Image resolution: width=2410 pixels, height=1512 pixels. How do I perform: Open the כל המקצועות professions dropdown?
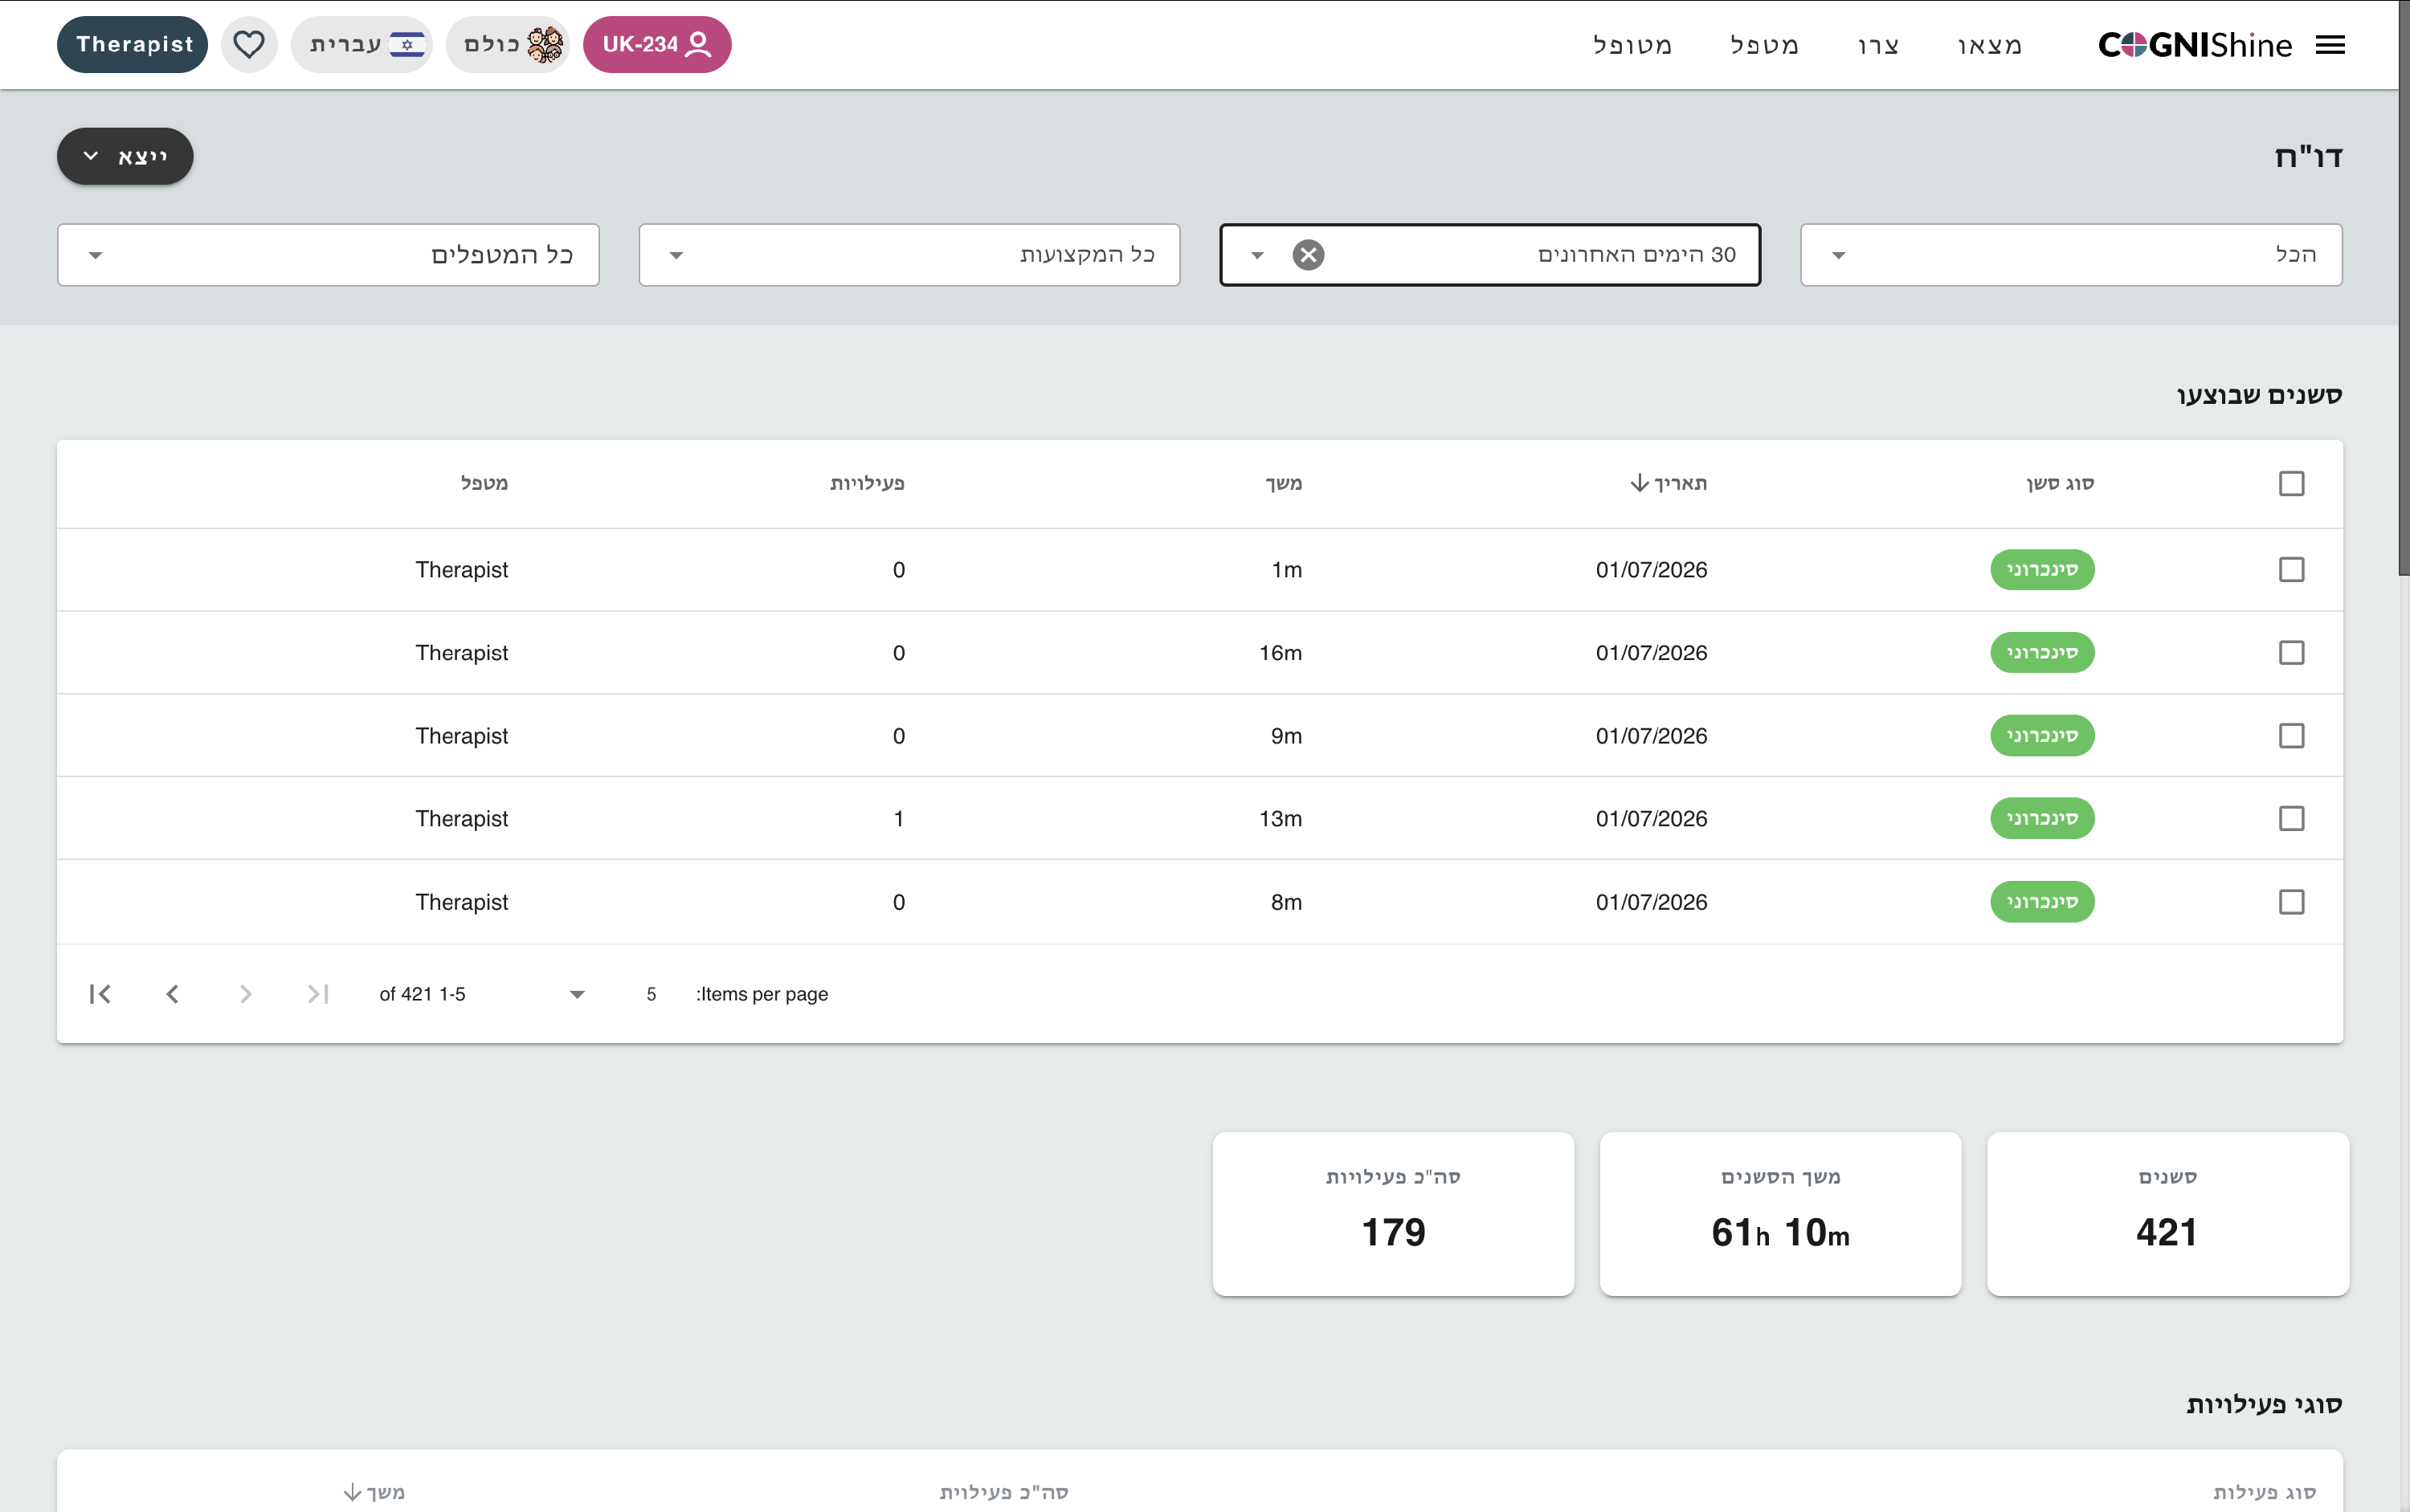(909, 255)
